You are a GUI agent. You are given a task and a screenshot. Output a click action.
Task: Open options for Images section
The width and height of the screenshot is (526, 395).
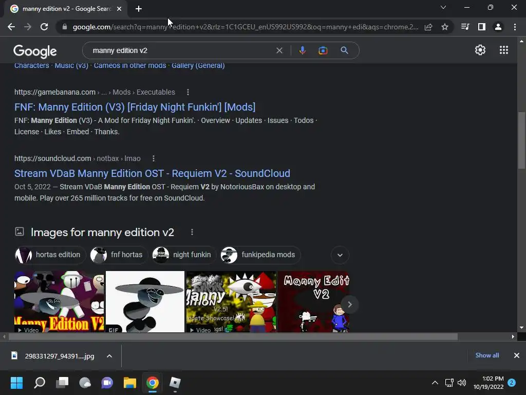point(192,232)
